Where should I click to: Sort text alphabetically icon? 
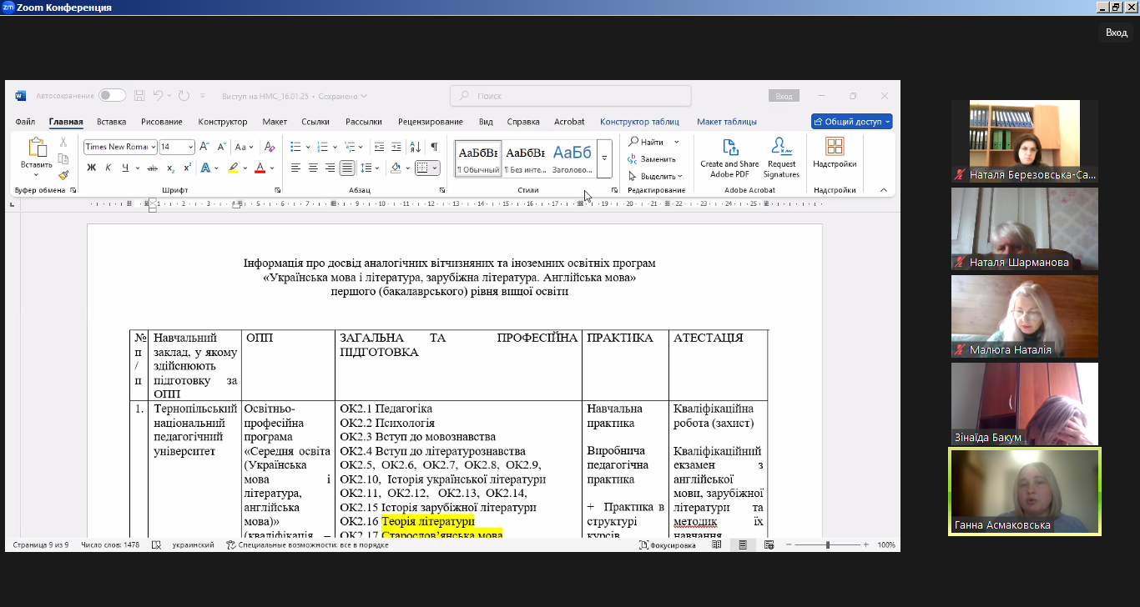(x=416, y=147)
